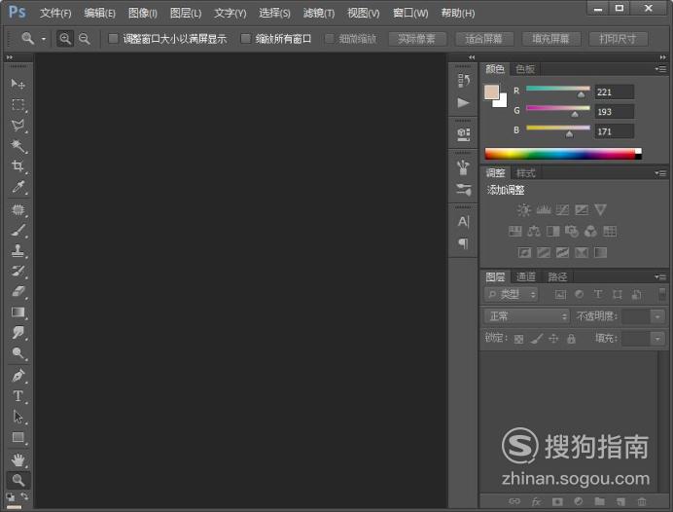Select the Eraser tool
673x512 pixels.
(x=18, y=292)
